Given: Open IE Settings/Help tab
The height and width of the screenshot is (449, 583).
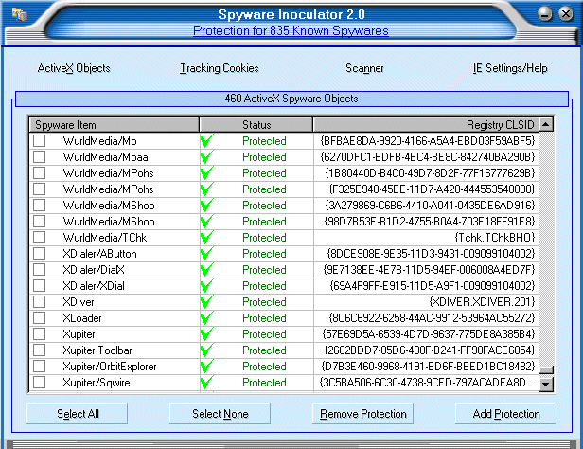Looking at the screenshot, I should pyautogui.click(x=510, y=68).
